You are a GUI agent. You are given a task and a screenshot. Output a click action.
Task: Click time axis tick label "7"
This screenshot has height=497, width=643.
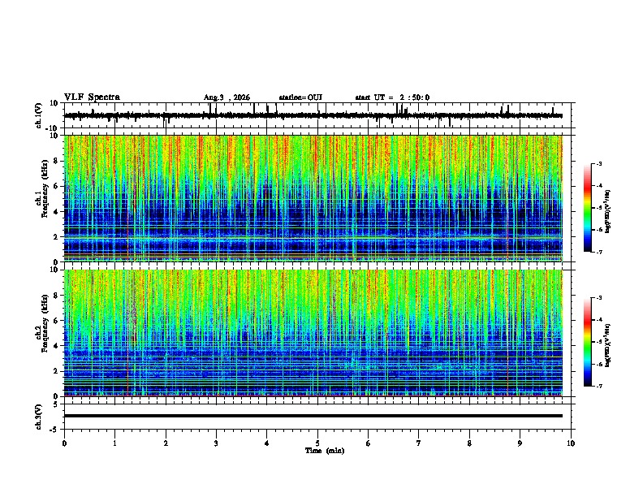(x=419, y=443)
